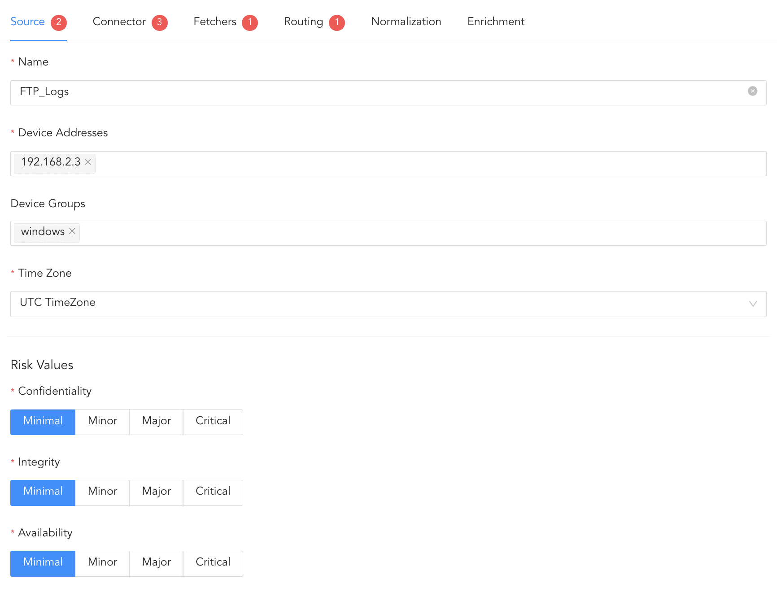This screenshot has width=777, height=592.
Task: Remove the 192.168.2.3 address tag
Action: [x=88, y=162]
